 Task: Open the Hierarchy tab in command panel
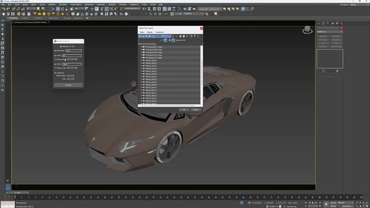(x=328, y=23)
